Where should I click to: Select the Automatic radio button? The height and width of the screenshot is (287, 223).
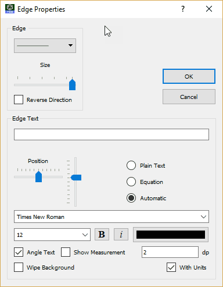(x=131, y=198)
